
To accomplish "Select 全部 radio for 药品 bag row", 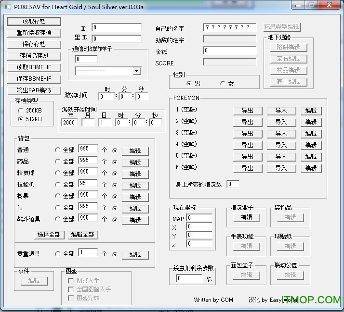I will [x=57, y=162].
